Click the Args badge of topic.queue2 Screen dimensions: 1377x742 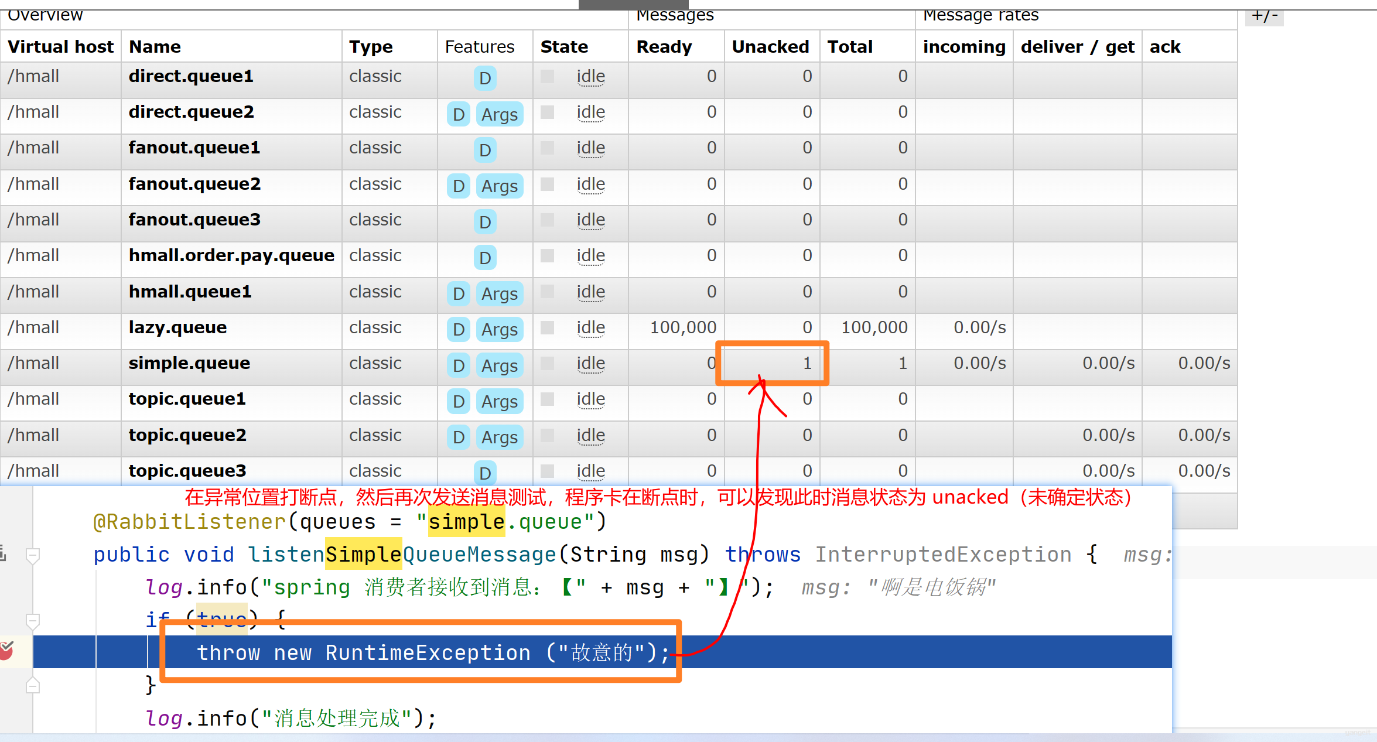(500, 437)
